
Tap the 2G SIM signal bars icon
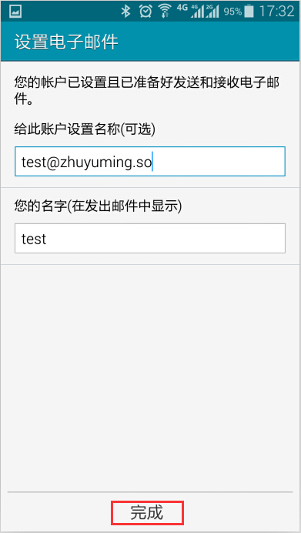click(x=212, y=12)
